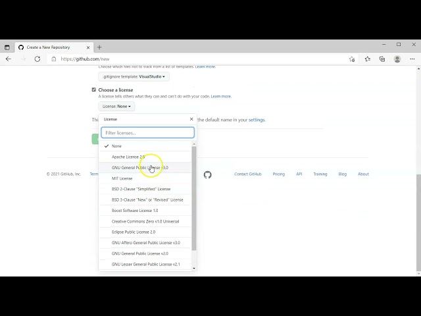Open the tab actions menu icon
The width and height of the screenshot is (421, 316).
7,47
